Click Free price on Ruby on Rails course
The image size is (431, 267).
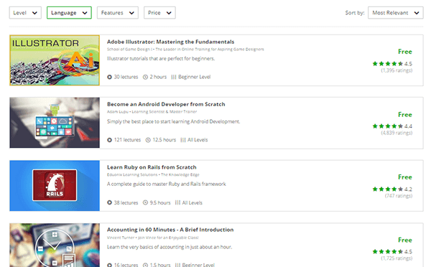pos(405,177)
